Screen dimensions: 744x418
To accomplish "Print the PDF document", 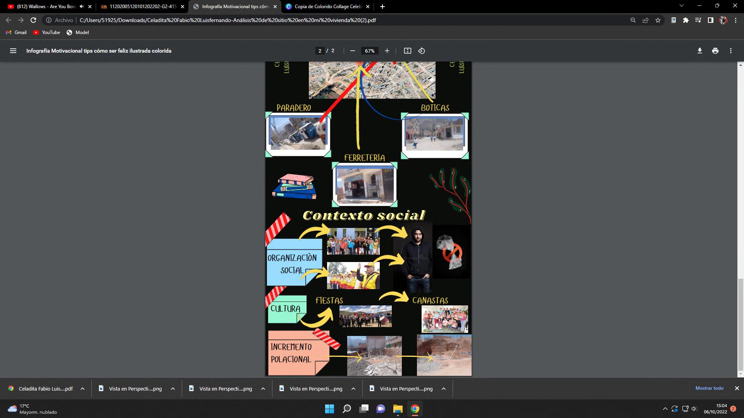I will 715,51.
